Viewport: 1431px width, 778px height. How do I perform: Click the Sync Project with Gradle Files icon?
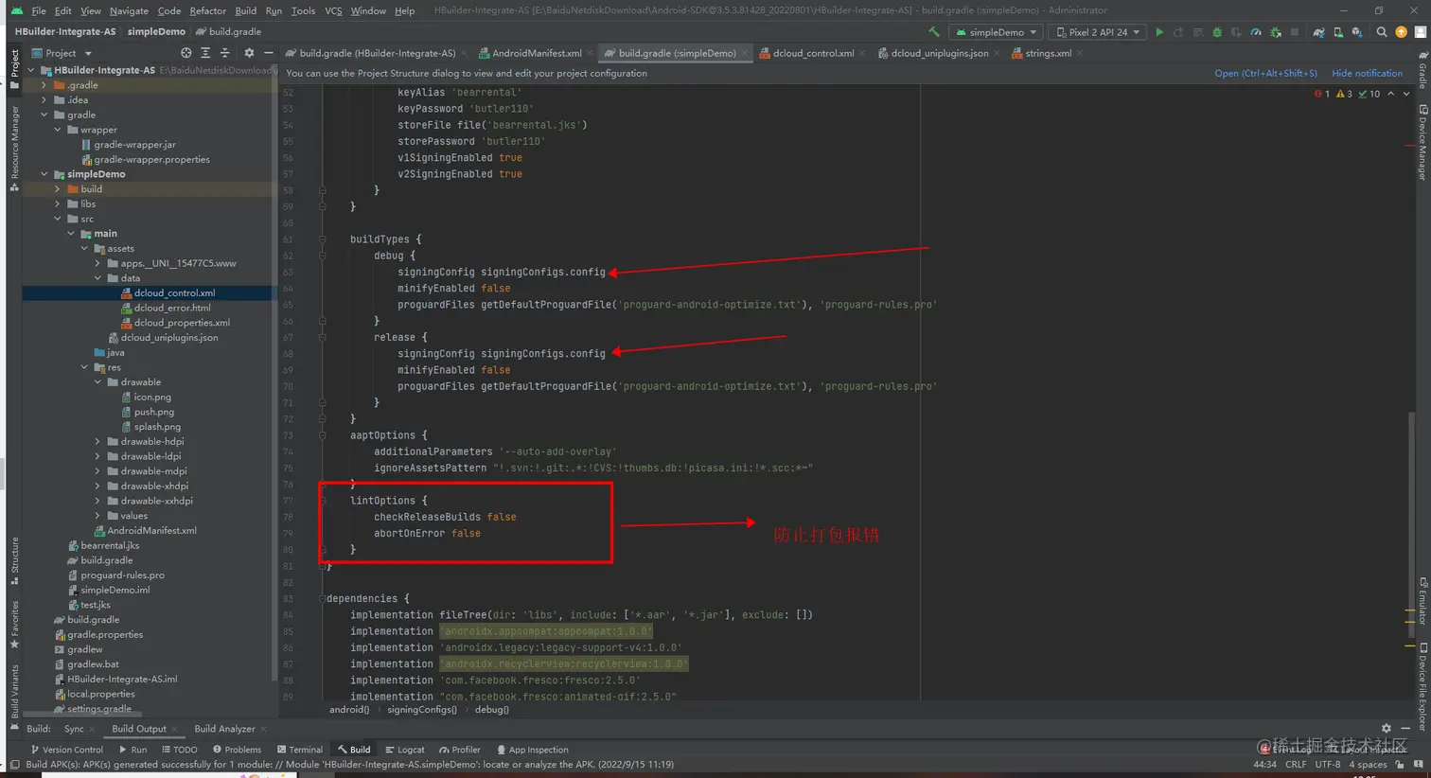(1318, 32)
